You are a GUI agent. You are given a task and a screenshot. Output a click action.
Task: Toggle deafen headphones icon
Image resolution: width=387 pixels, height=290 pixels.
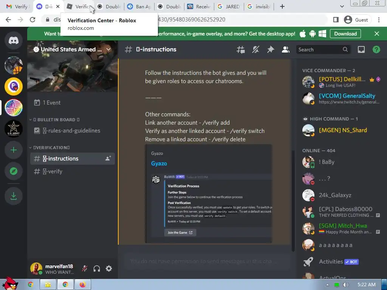(x=97, y=268)
